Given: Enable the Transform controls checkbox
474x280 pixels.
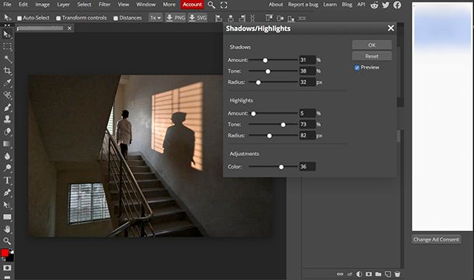Looking at the screenshot, I should (58, 18).
